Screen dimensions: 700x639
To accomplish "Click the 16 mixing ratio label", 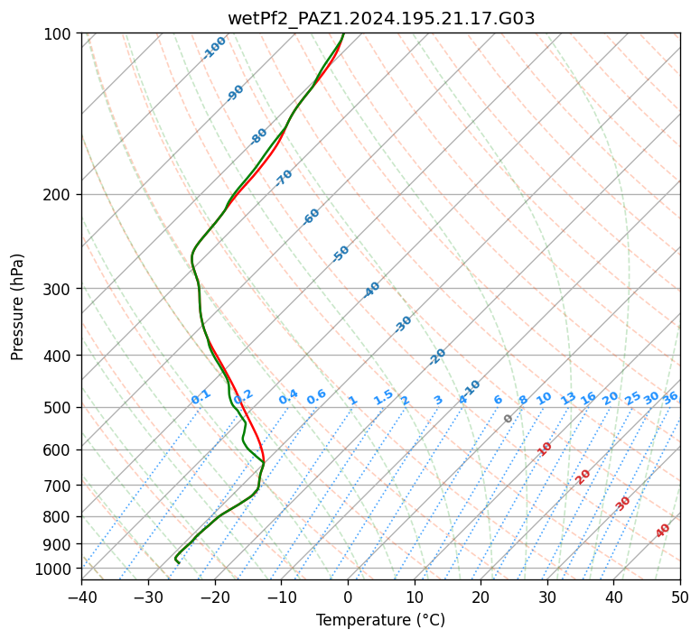I will pos(588,398).
